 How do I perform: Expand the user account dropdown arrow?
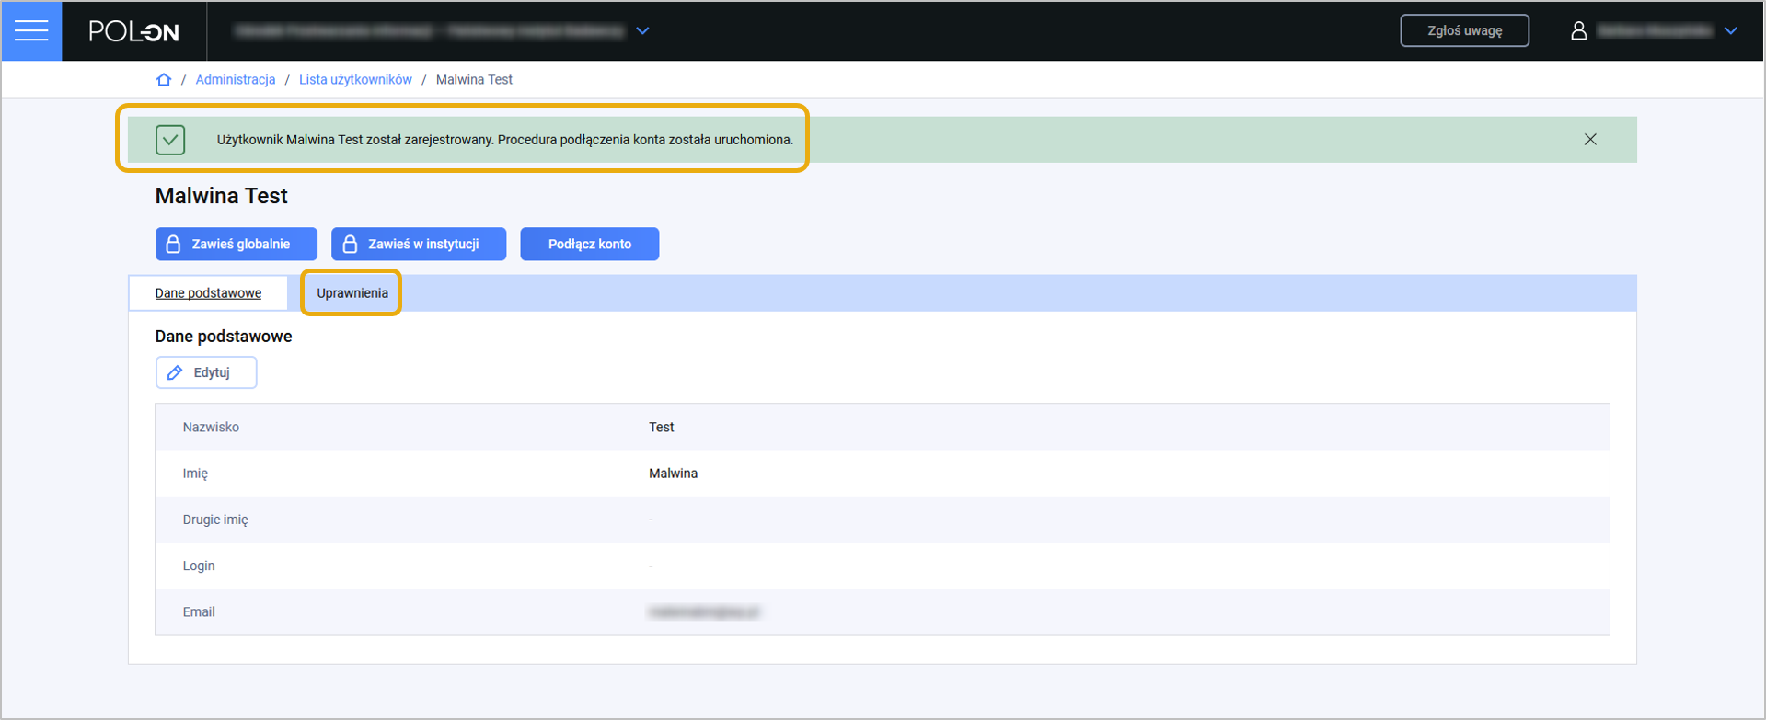point(1731,31)
